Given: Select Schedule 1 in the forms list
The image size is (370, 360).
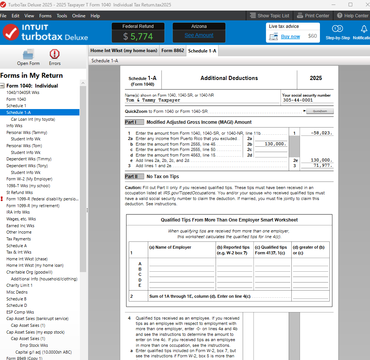Looking at the screenshot, I should (x=16, y=106).
